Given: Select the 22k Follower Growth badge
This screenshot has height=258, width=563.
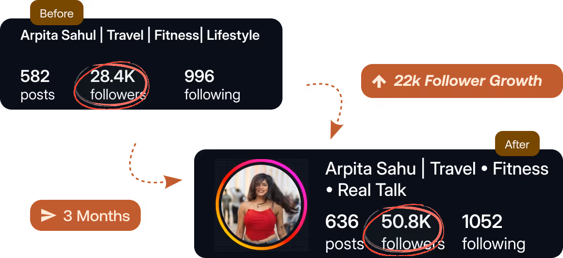Looking at the screenshot, I should tap(462, 81).
